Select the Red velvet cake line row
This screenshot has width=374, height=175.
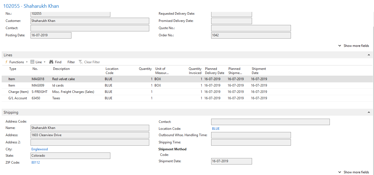tap(63, 79)
